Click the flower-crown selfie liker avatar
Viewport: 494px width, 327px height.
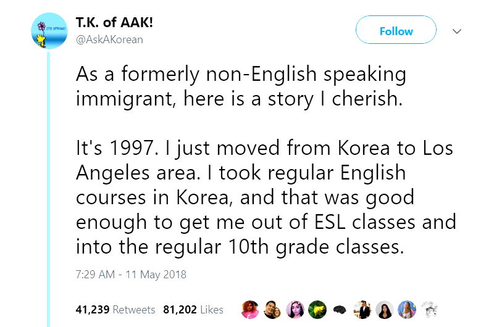[x=295, y=309]
